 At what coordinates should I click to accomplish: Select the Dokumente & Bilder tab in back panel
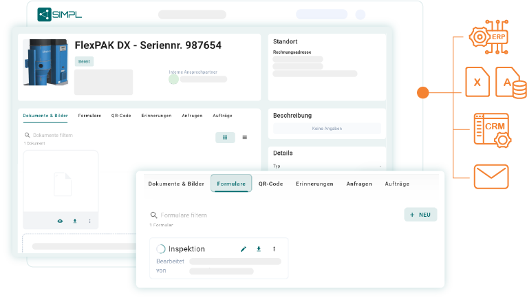(45, 116)
